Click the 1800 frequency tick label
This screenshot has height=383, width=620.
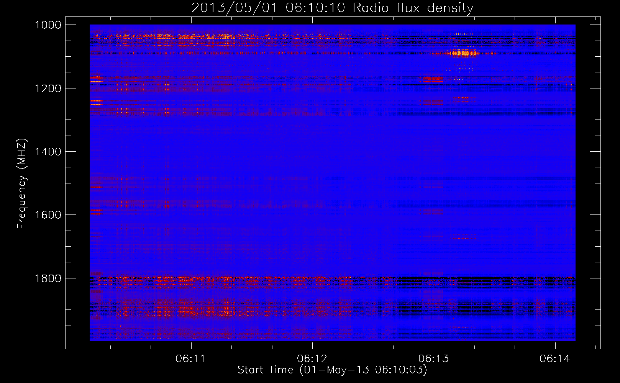pos(48,278)
